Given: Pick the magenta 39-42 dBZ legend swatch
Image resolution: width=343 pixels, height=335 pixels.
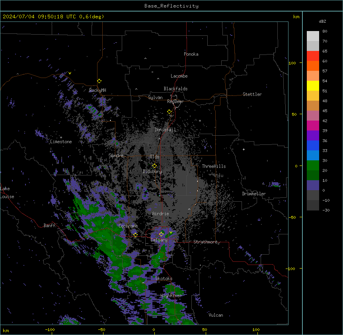Looking at the screenshot, I should (313, 125).
